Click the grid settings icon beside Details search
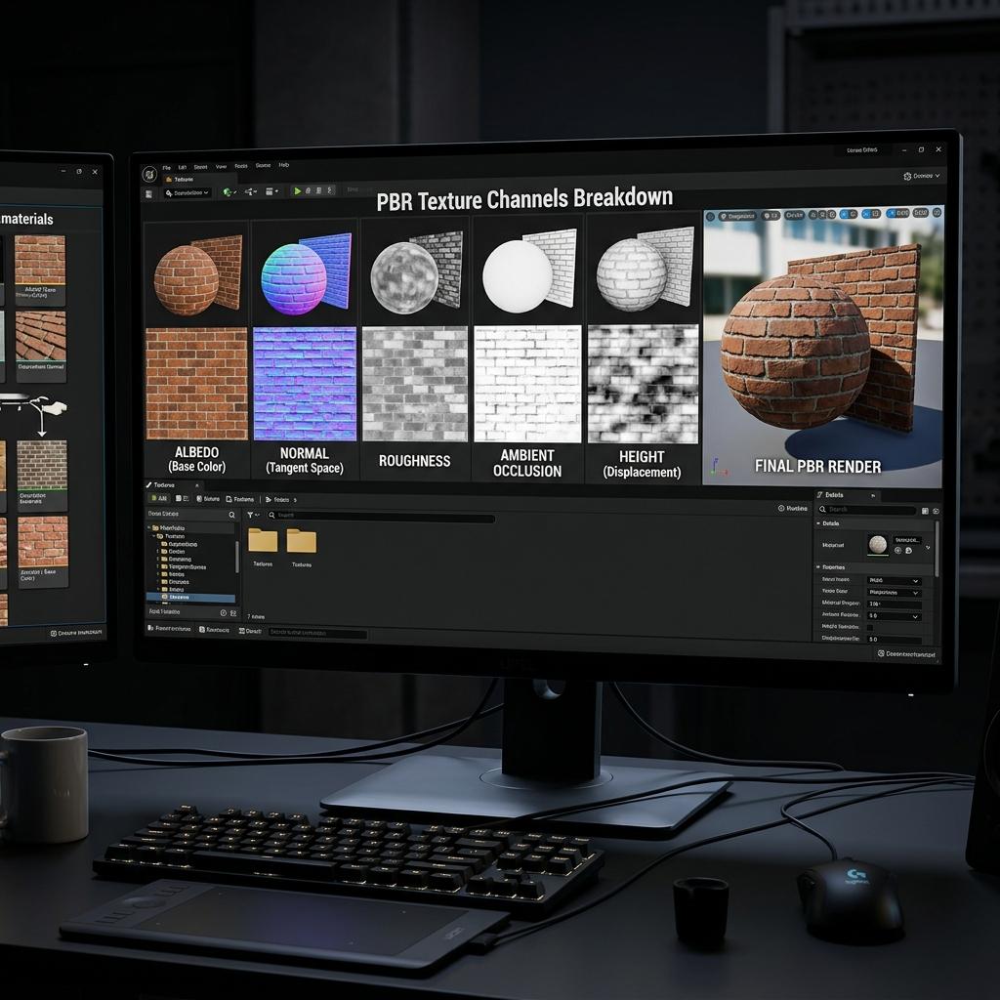Image resolution: width=1000 pixels, height=1000 pixels. (x=925, y=510)
